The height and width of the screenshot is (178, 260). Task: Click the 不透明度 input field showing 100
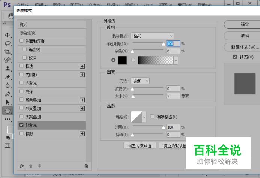point(173,44)
